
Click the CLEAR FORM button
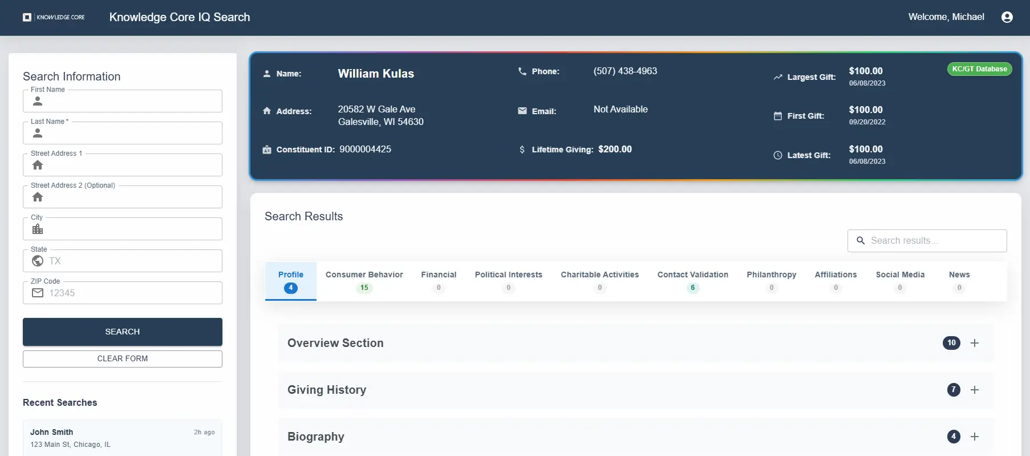(123, 358)
